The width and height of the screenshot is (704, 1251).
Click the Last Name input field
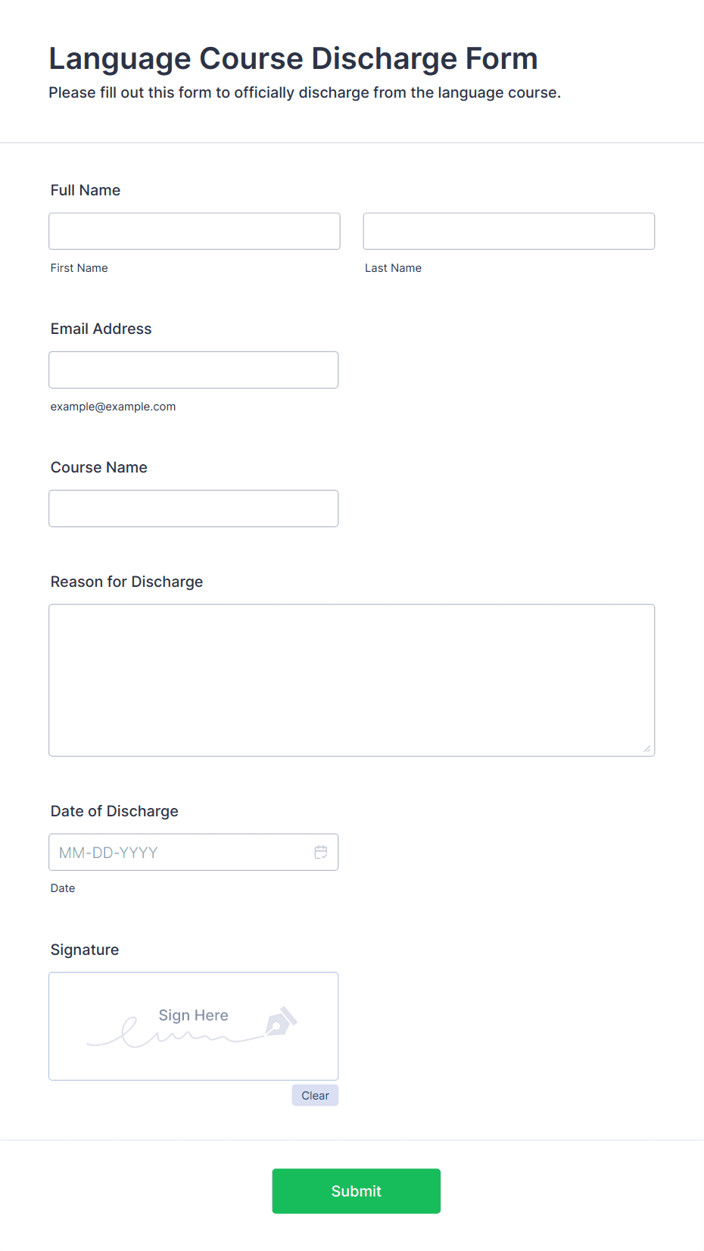[509, 231]
